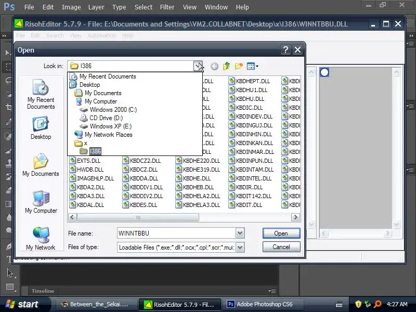Open Photoshop Image menu

(x=71, y=7)
